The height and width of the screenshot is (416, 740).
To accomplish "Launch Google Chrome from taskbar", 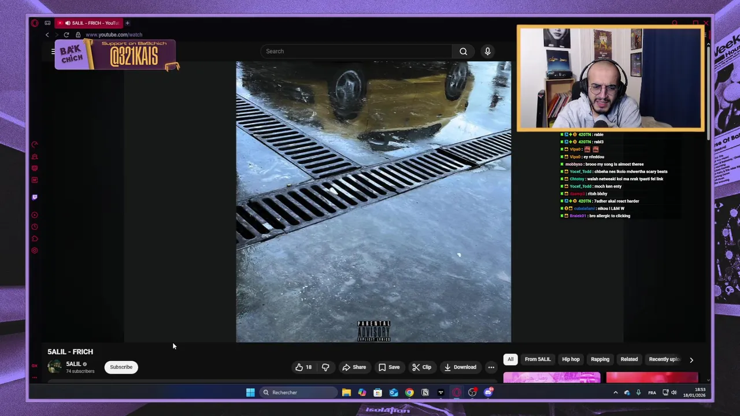I will [x=409, y=392].
